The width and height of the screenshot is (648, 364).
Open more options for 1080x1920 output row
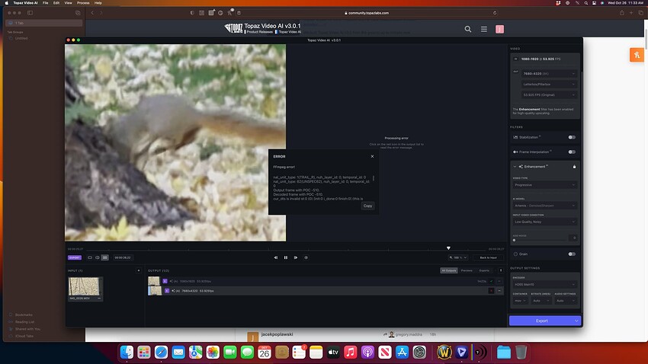coord(499,281)
